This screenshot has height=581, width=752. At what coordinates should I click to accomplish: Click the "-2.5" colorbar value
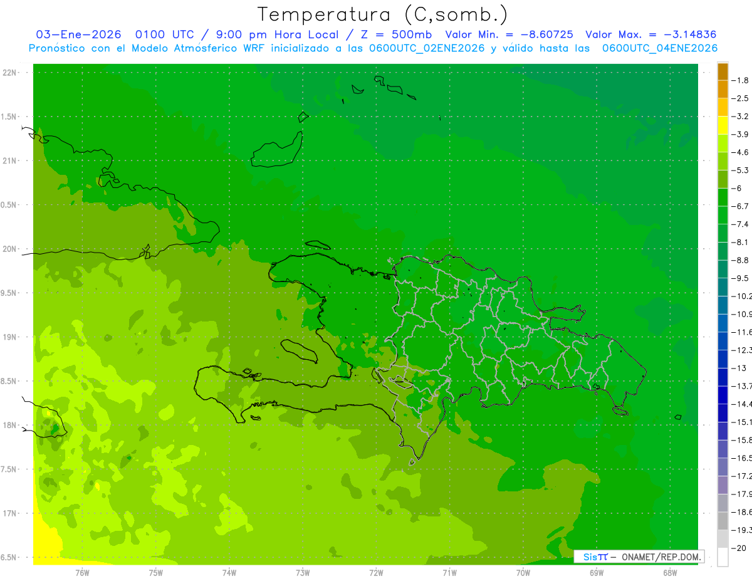(741, 98)
